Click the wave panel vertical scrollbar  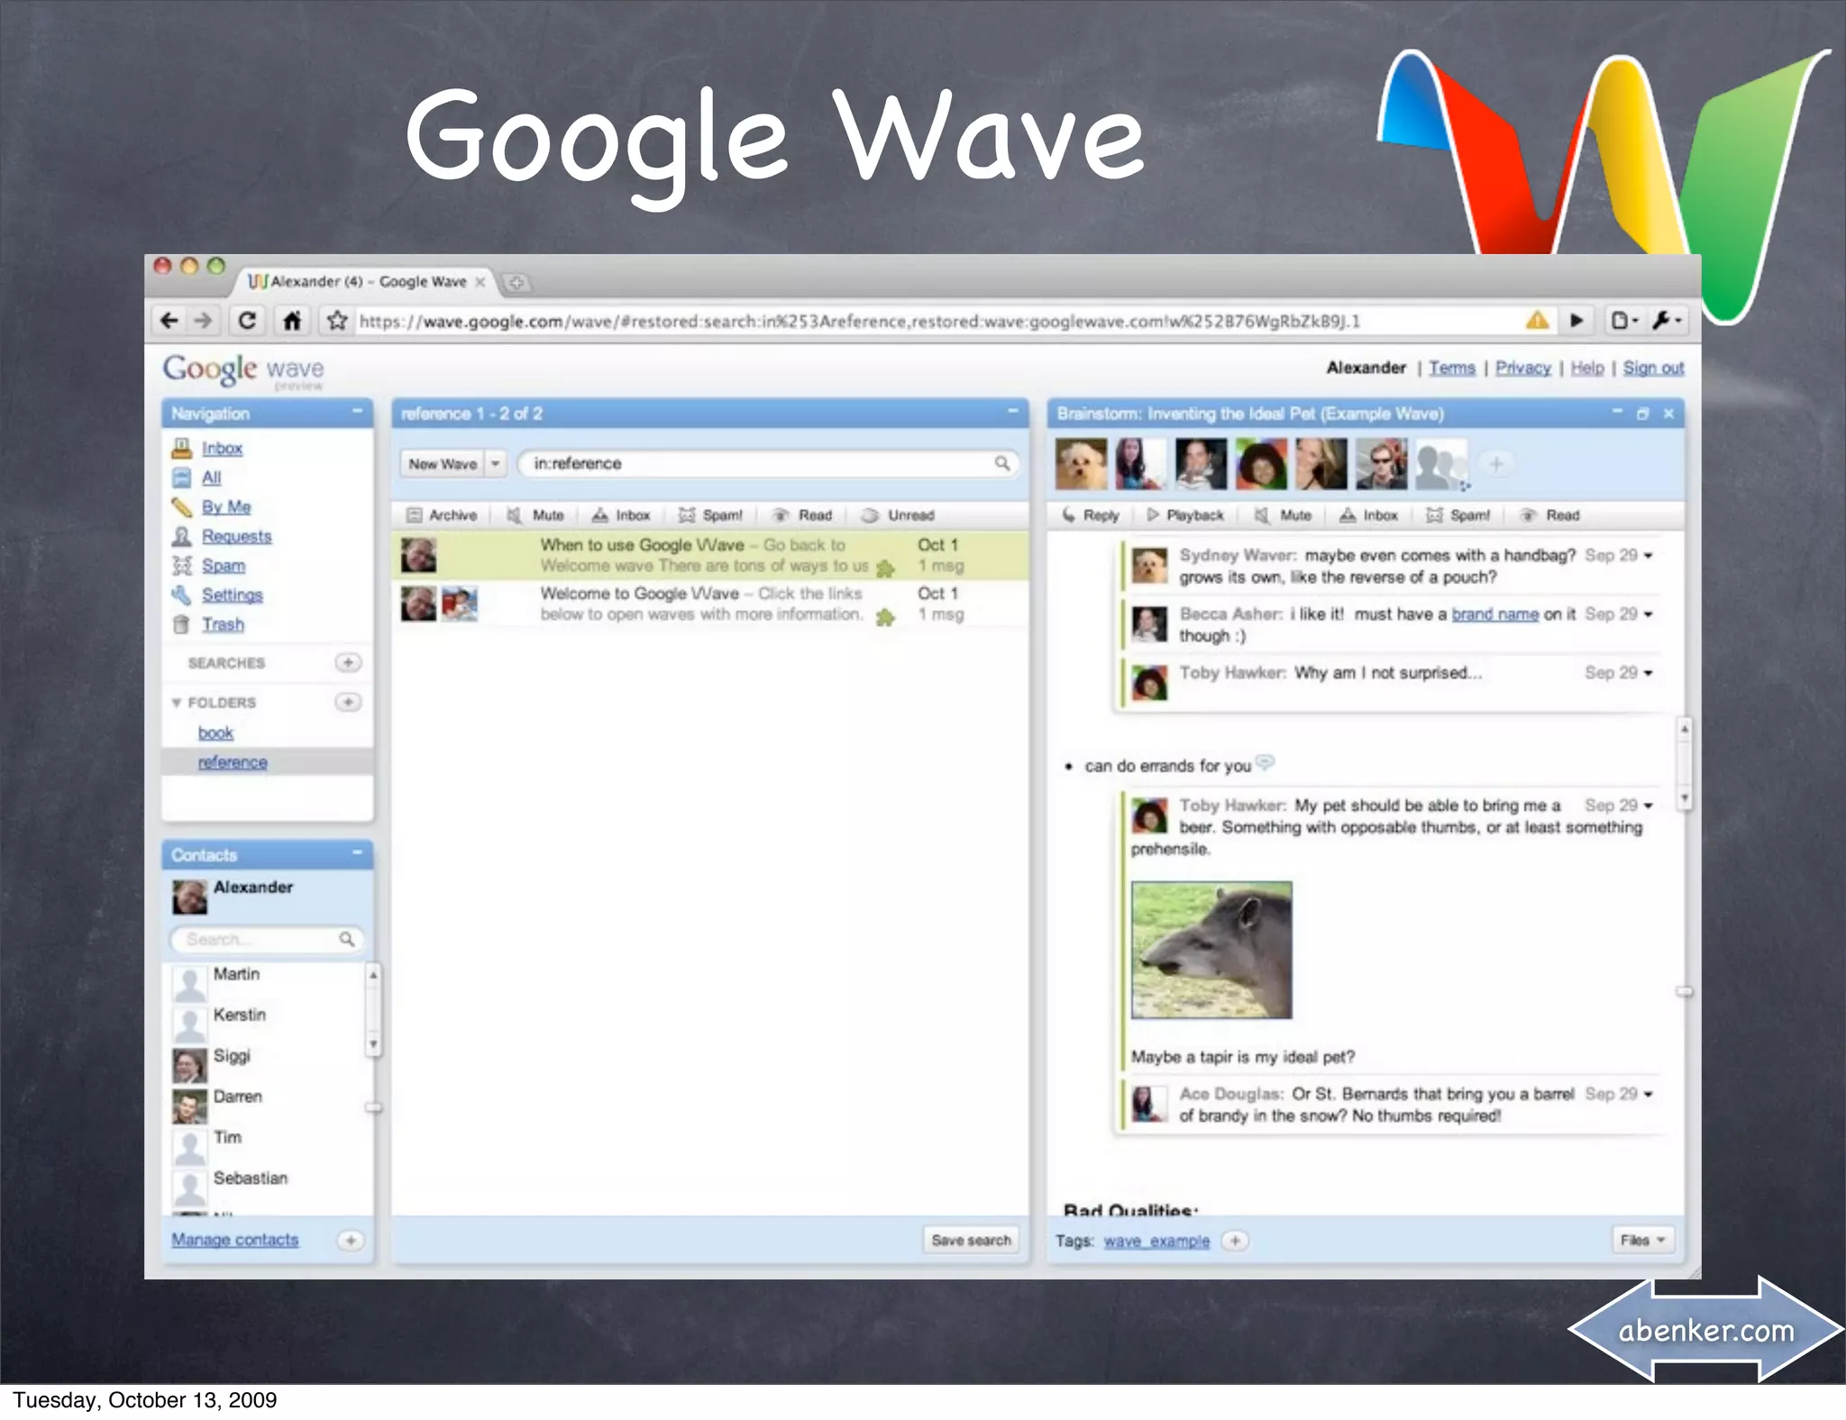(1684, 762)
